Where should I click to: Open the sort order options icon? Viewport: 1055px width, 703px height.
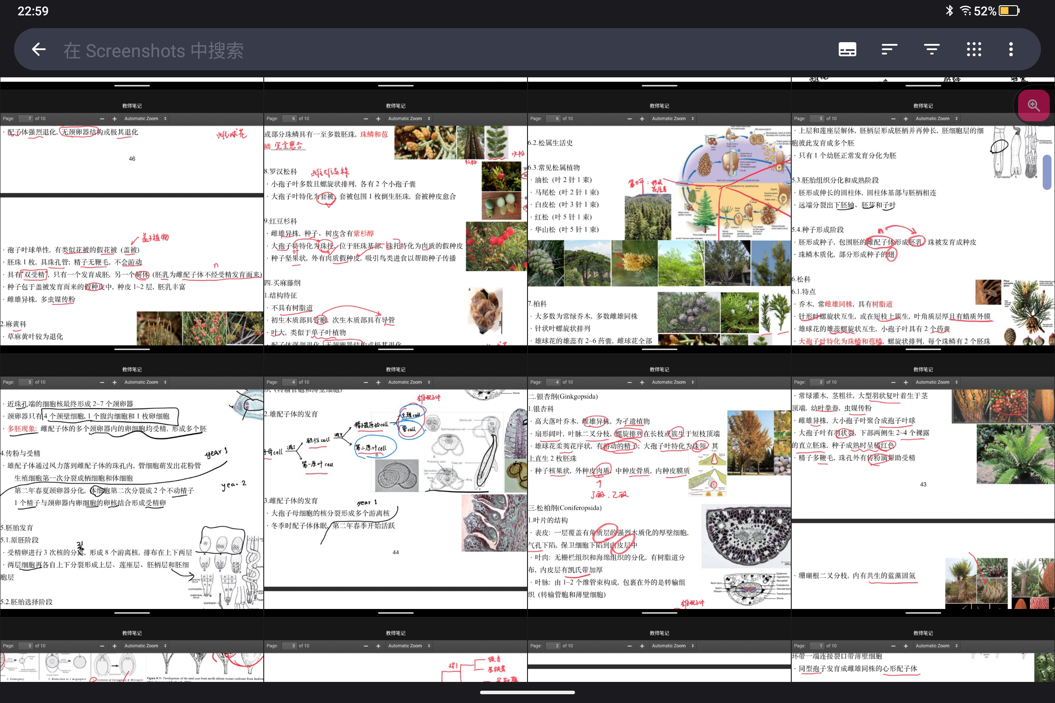click(x=889, y=49)
